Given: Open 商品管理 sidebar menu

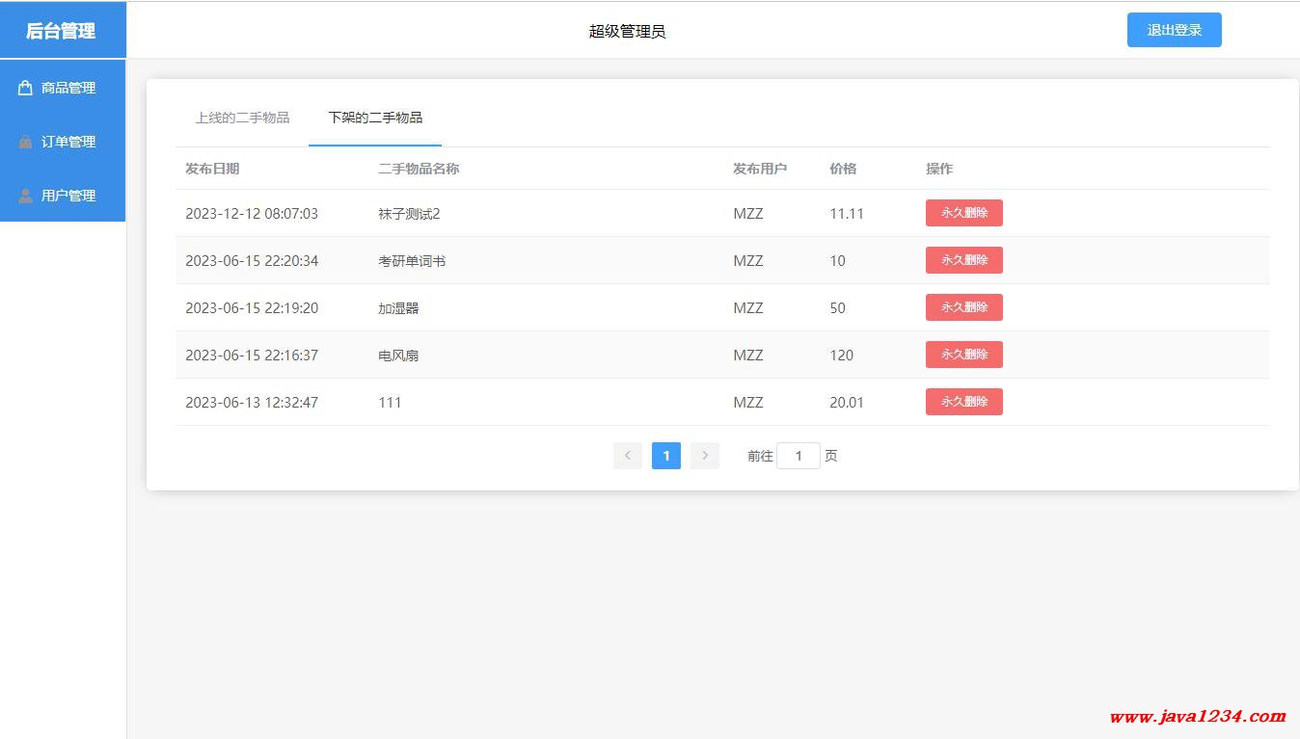Looking at the screenshot, I should coord(63,88).
